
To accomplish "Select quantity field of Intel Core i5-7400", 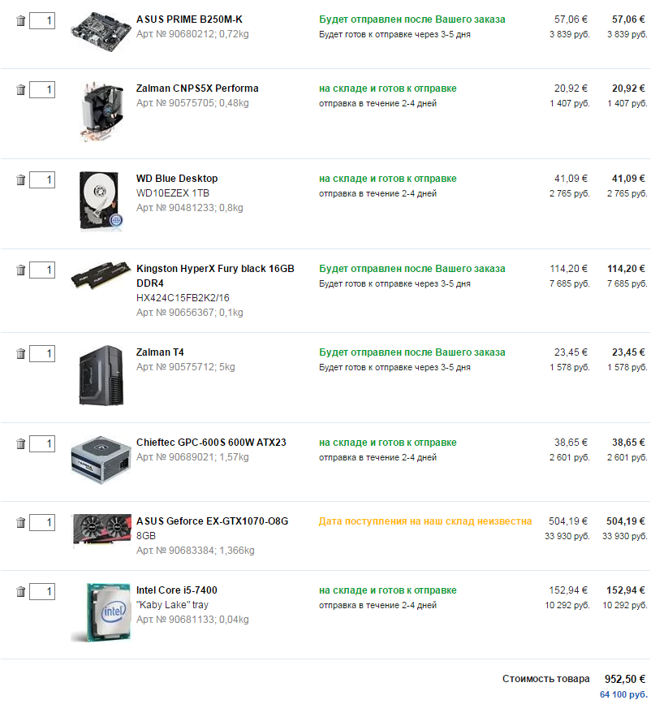I will click(x=42, y=591).
